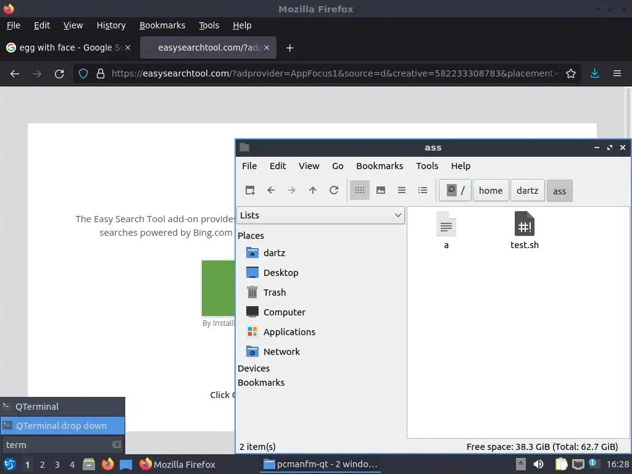Image resolution: width=632 pixels, height=474 pixels.
Task: Click the new tab icon in the file manager toolbar
Action: click(x=250, y=190)
